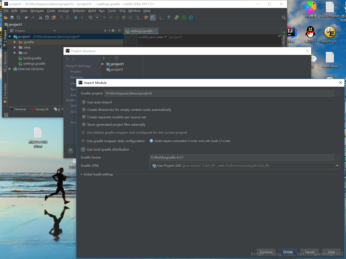The width and height of the screenshot is (346, 259).
Task: Click the Find magnifier icon in toolbar
Action: click(61, 17)
